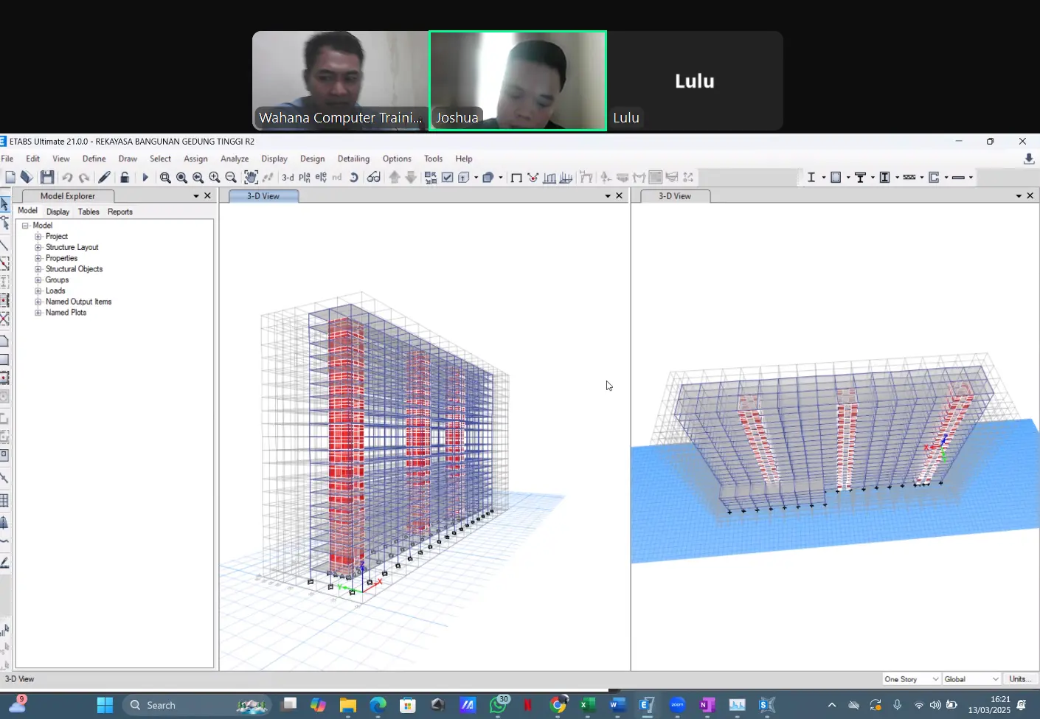This screenshot has height=719, width=1040.
Task: Select the Pan hand tool
Action: (251, 177)
